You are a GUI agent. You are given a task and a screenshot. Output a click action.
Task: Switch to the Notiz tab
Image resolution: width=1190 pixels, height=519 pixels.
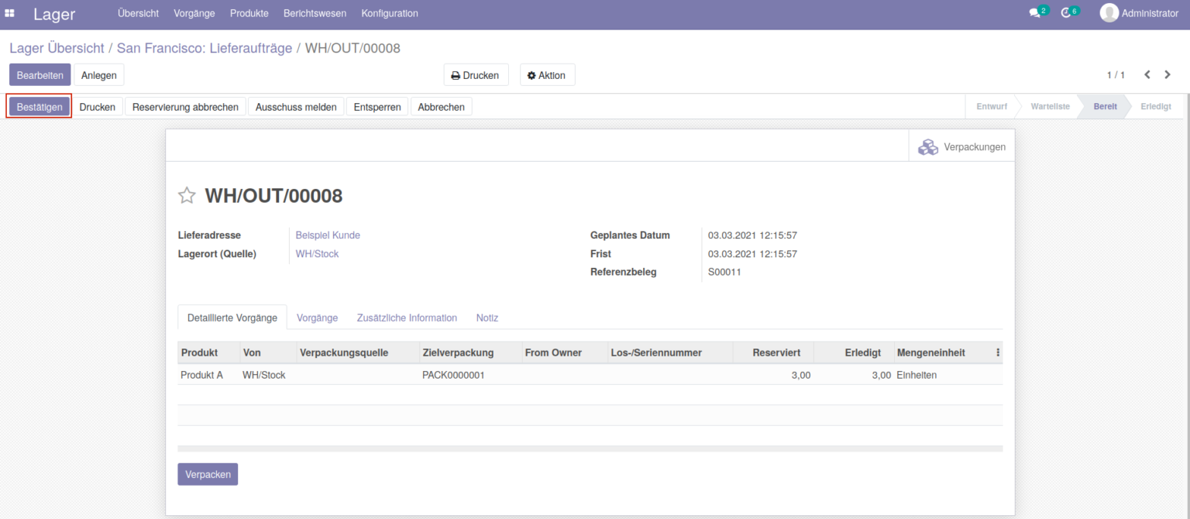click(x=487, y=318)
